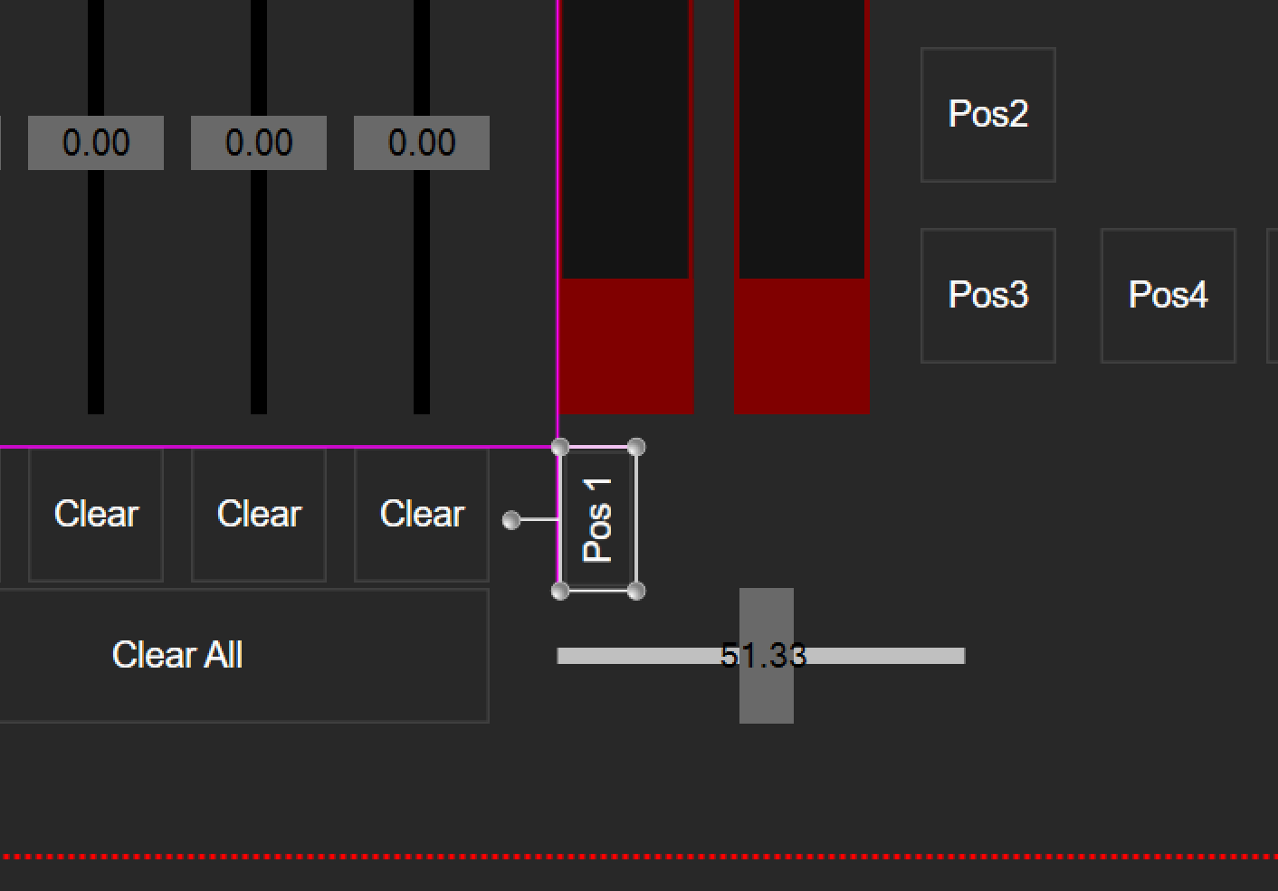Screen dimensions: 1278x891
Task: Click the Clear button under the leftmost fader
Action: [x=96, y=514]
